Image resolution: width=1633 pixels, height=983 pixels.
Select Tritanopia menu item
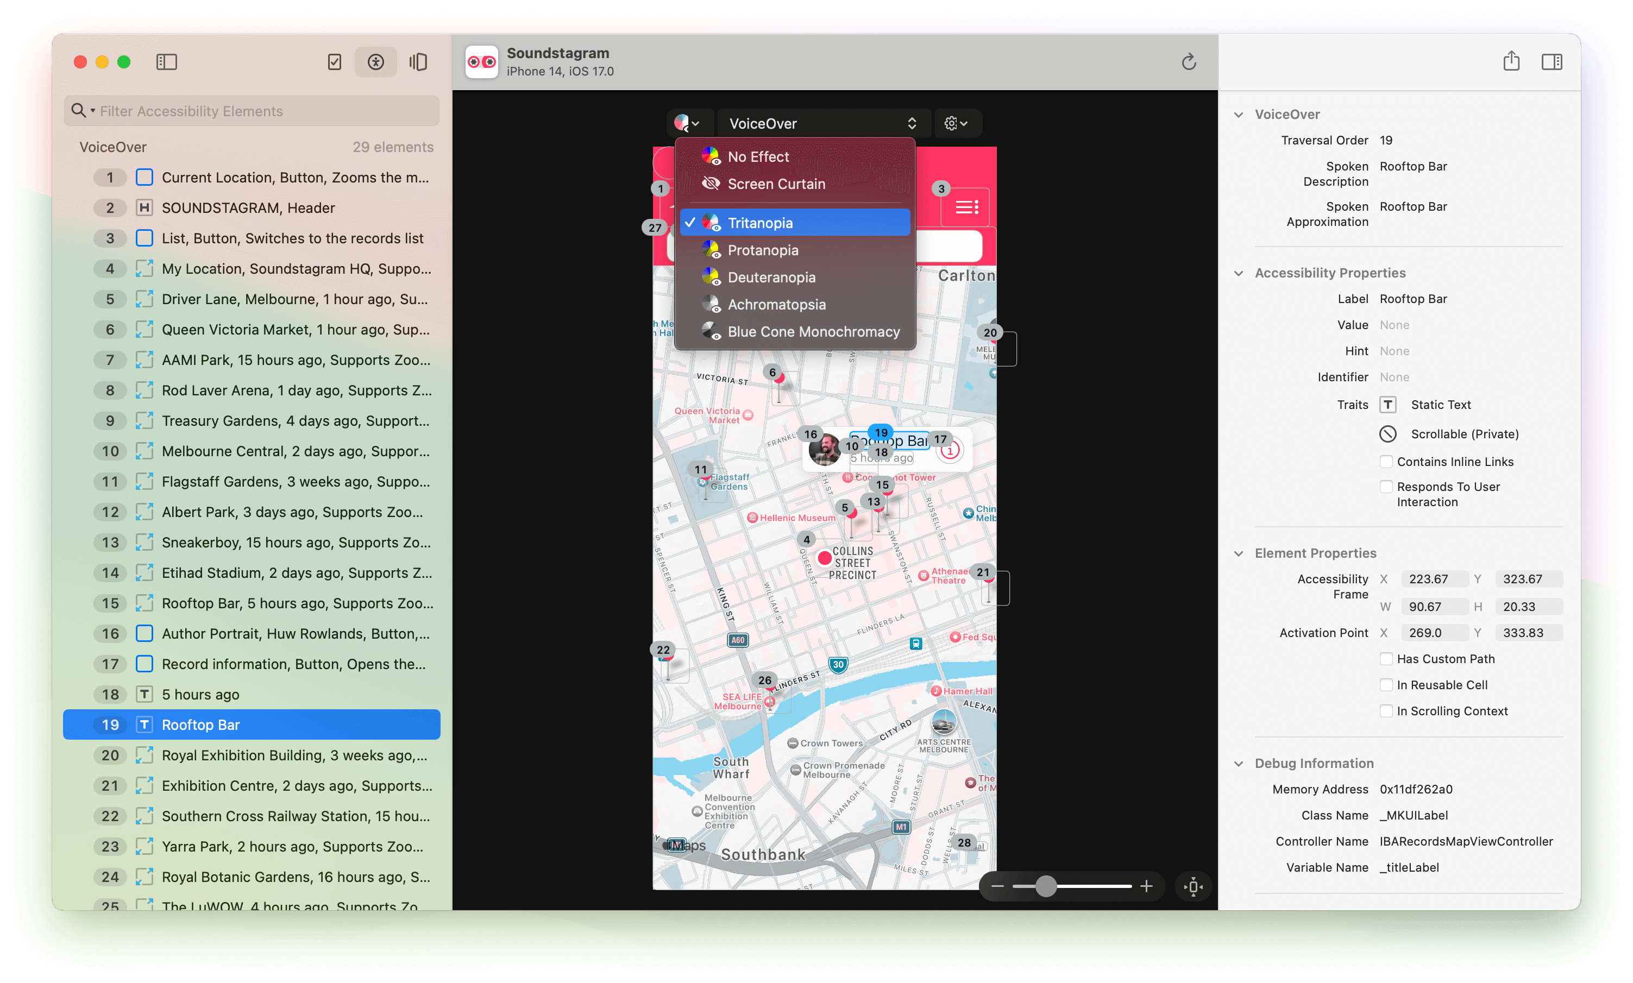pos(794,223)
